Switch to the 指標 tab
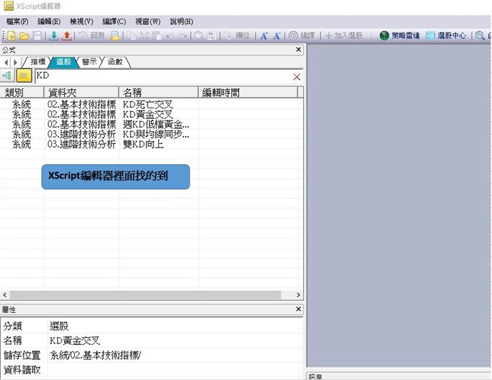 coord(38,62)
